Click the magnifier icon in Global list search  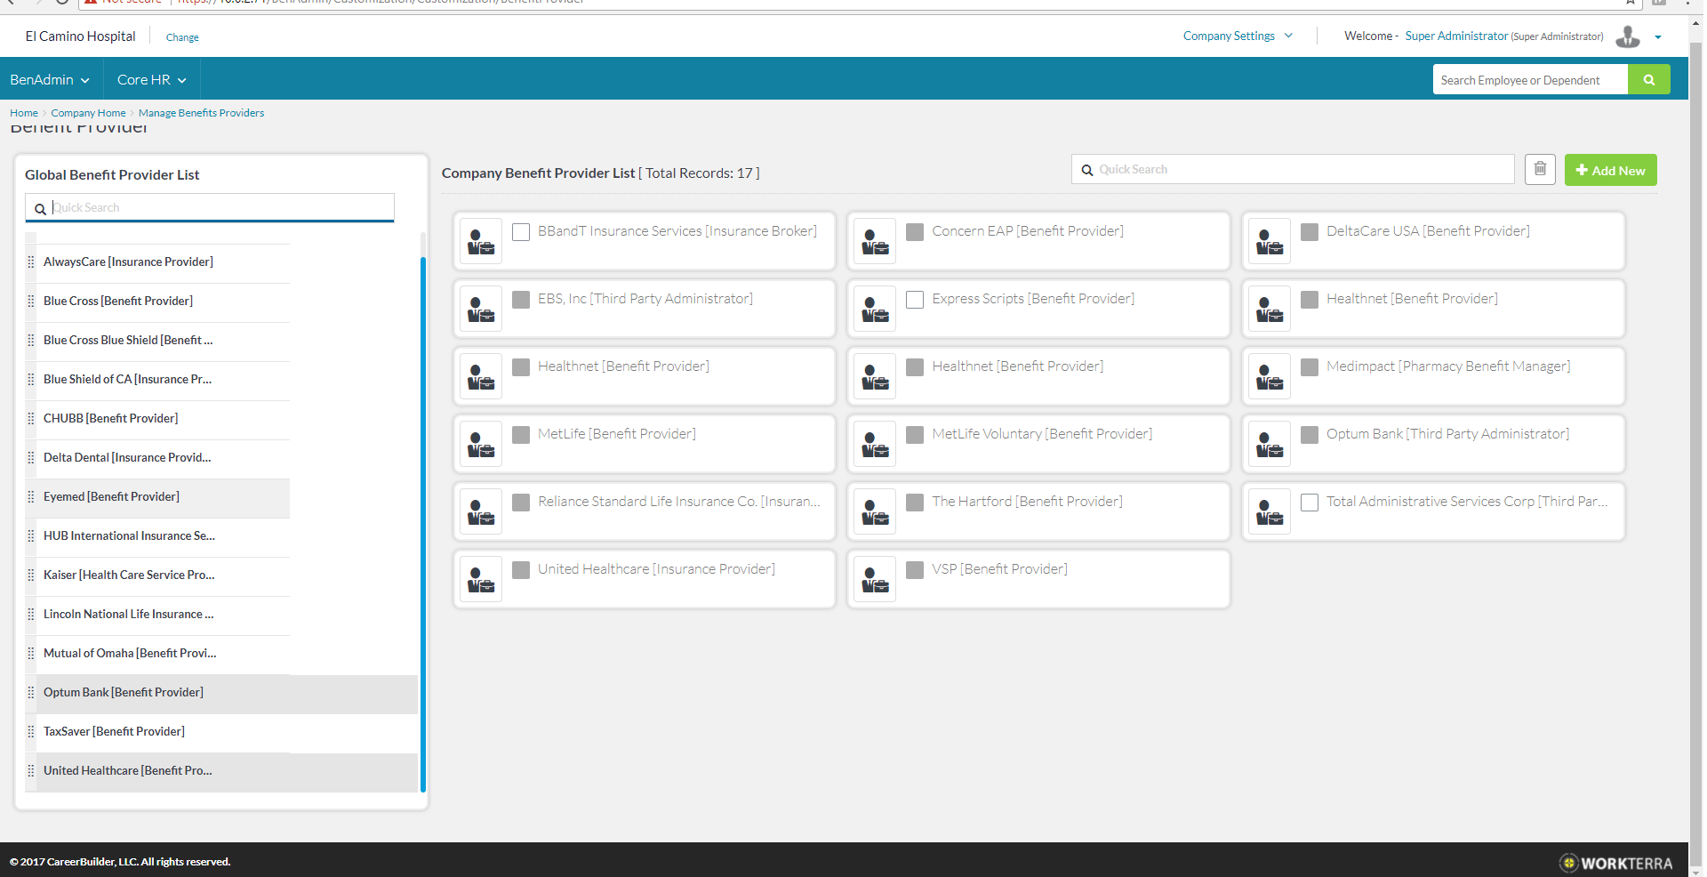(x=40, y=209)
